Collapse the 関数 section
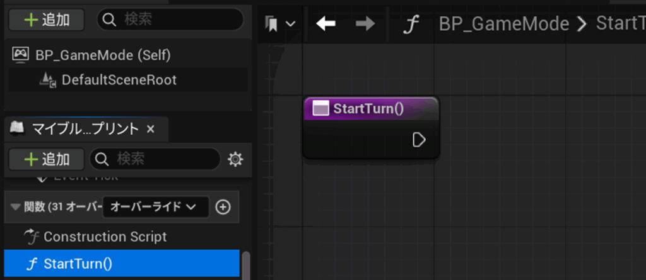646x280 pixels. pyautogui.click(x=16, y=206)
